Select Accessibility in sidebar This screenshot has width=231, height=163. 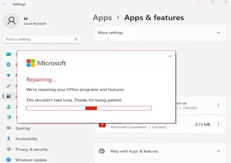27,139
